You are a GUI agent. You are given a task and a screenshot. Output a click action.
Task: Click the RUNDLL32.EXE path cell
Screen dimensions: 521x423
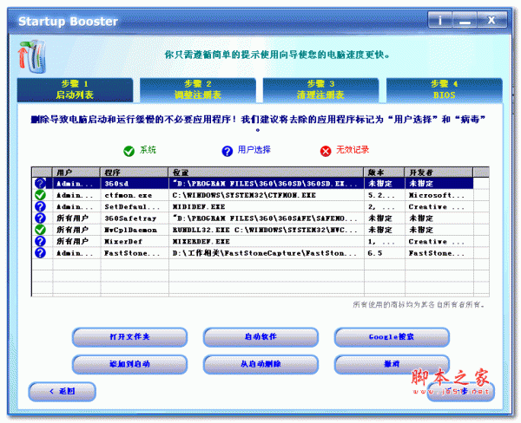coord(267,230)
